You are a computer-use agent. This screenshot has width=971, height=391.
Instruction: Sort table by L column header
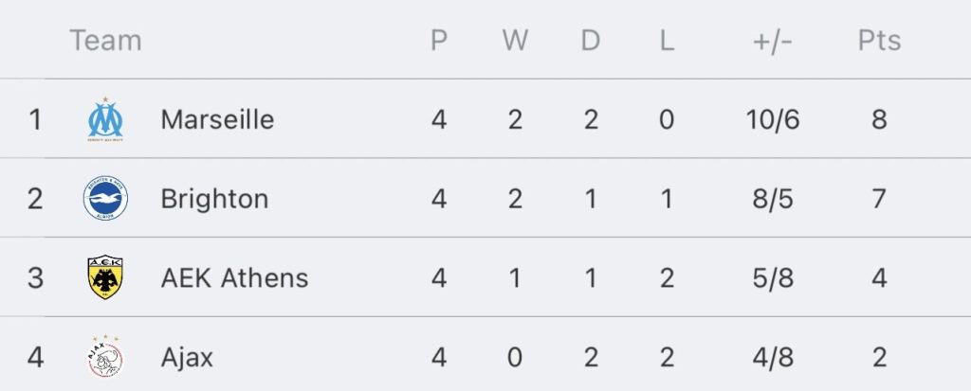667,40
